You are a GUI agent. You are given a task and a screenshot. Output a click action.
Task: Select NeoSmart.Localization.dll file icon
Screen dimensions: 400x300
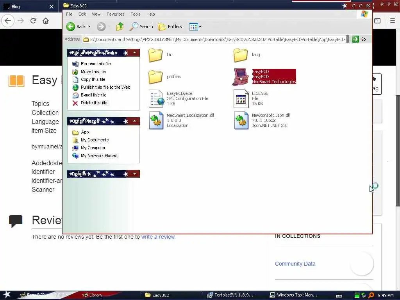[156, 120]
